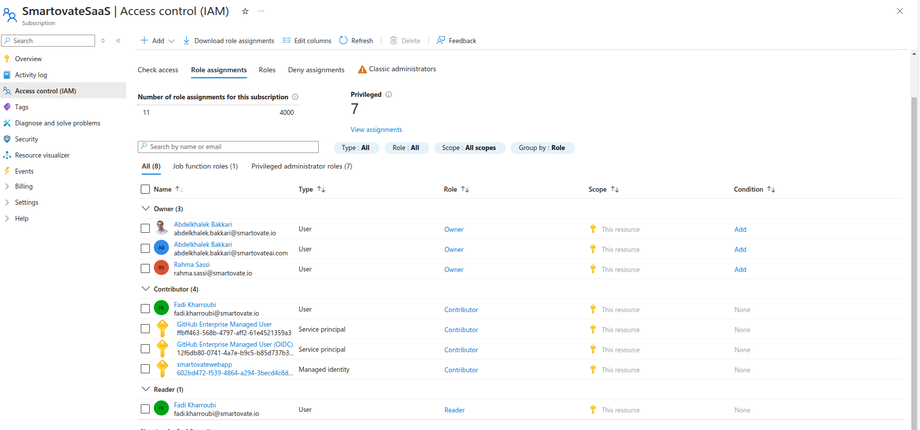Click the key icon for smartovatewebapp
Screen dimensions: 920x430
click(162, 369)
